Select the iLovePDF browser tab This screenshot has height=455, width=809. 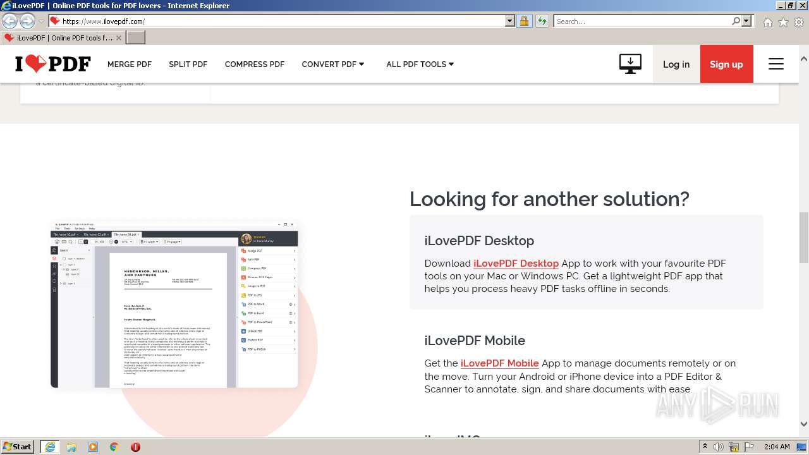(62, 38)
